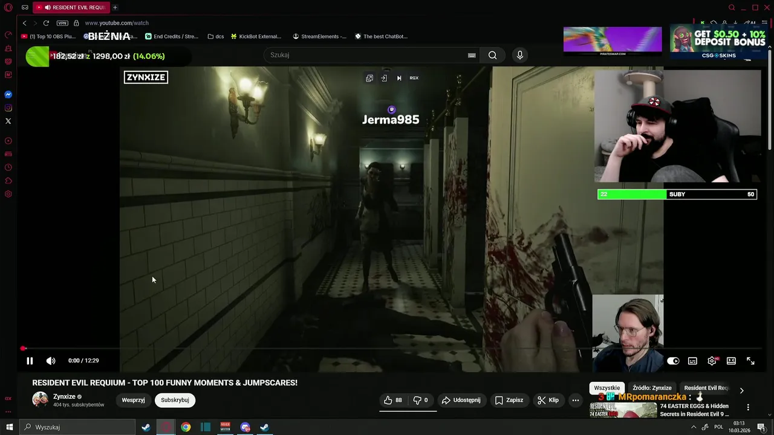Open Chrome from the taskbar
This screenshot has height=435, width=774.
click(186, 427)
